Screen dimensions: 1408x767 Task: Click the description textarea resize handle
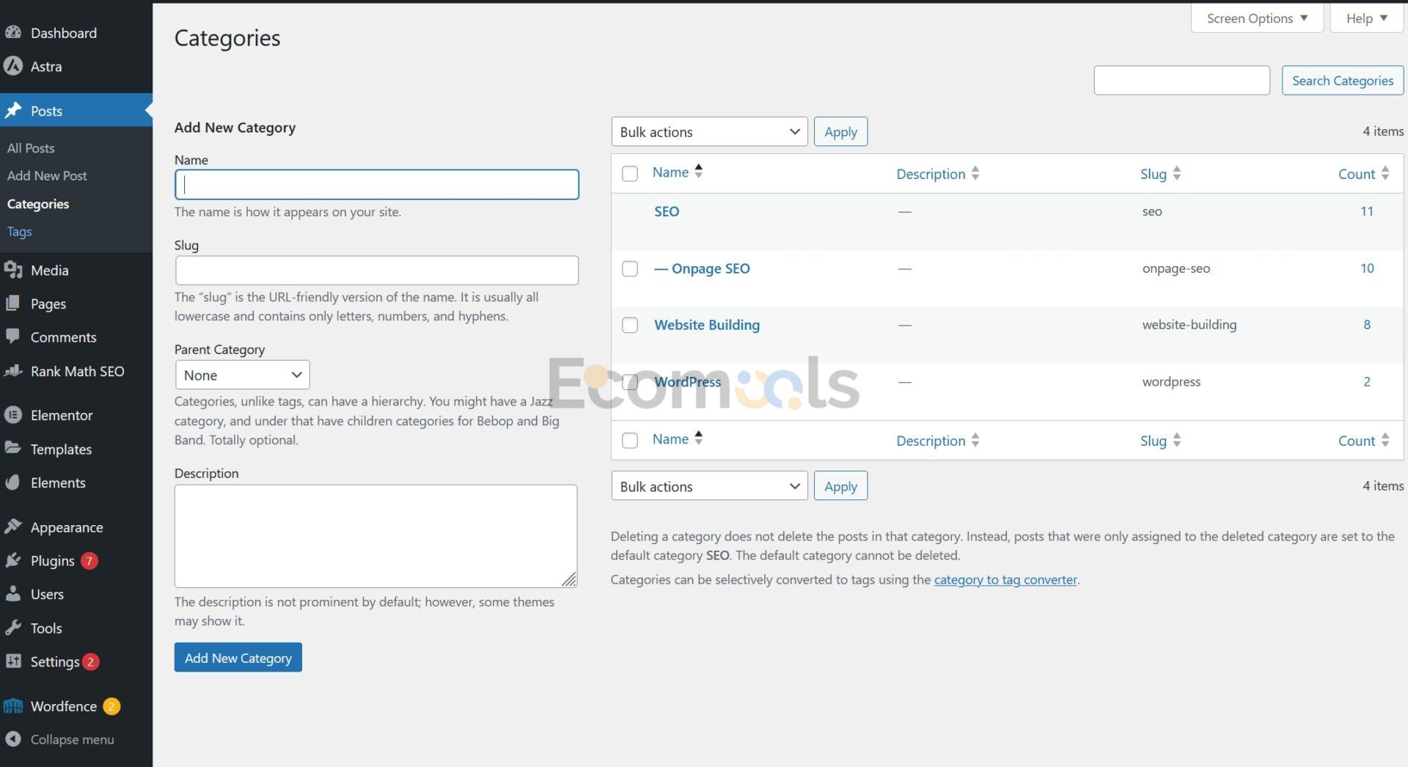click(569, 579)
